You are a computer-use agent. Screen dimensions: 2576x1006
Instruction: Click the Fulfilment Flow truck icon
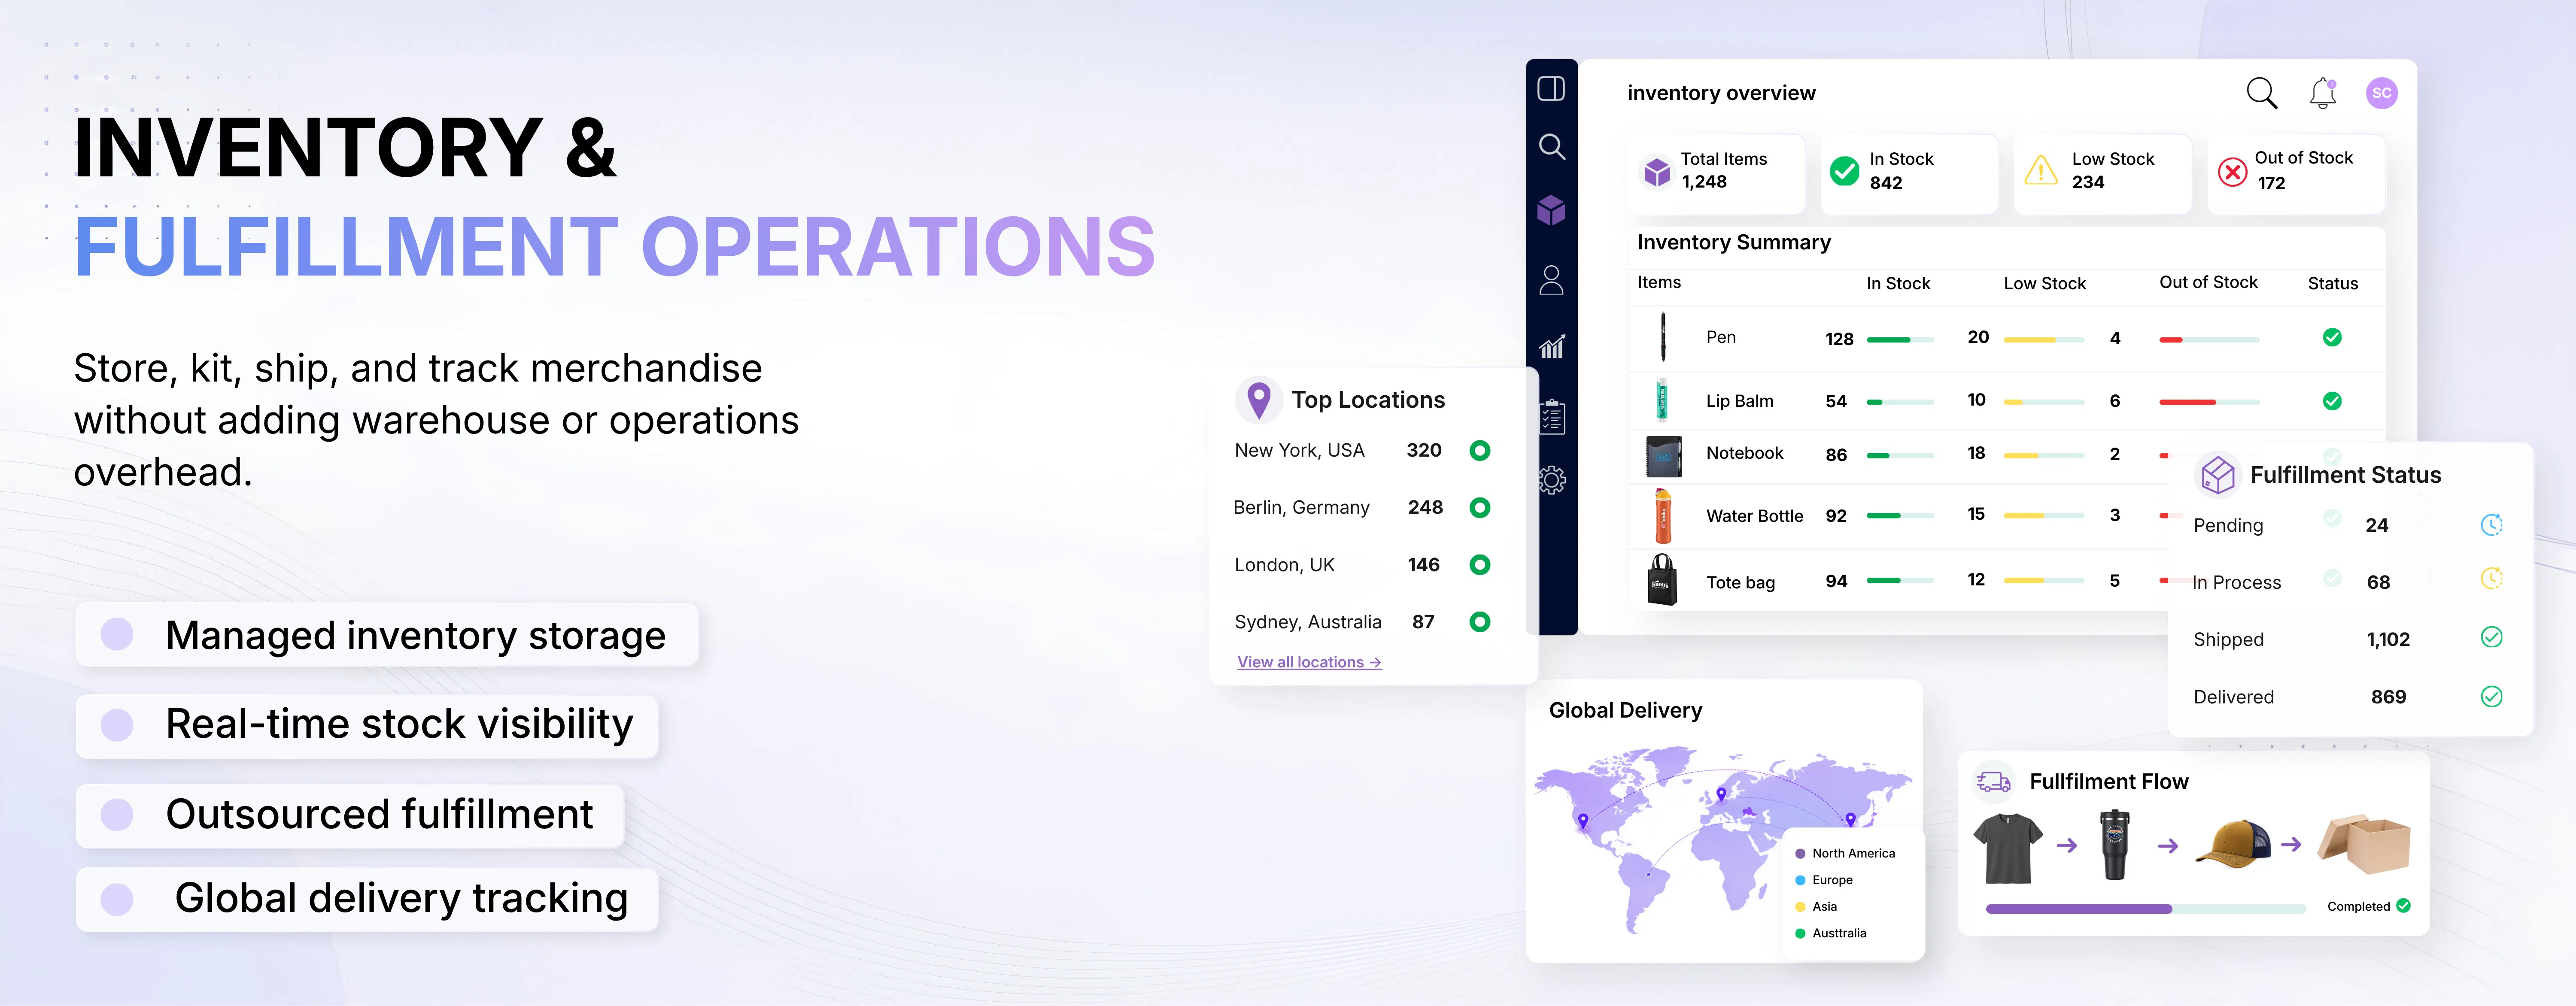[1993, 782]
